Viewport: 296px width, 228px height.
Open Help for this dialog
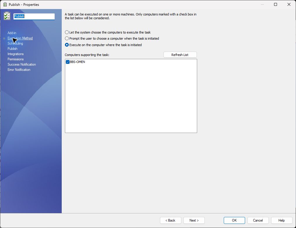[281, 220]
